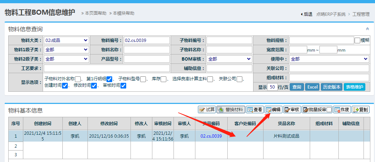Screen dimensions: 375x162
Task: Click the 试算 trial calculation icon button
Action: (x=207, y=110)
